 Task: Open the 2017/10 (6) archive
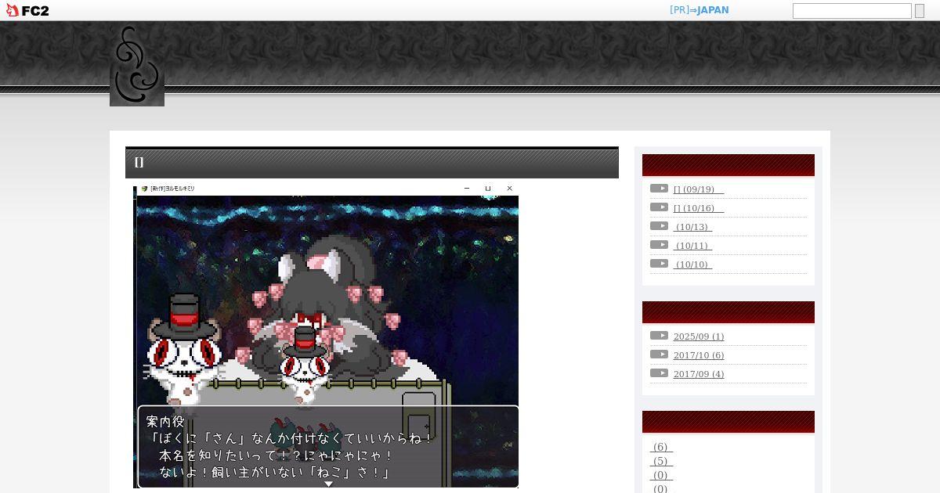point(699,355)
